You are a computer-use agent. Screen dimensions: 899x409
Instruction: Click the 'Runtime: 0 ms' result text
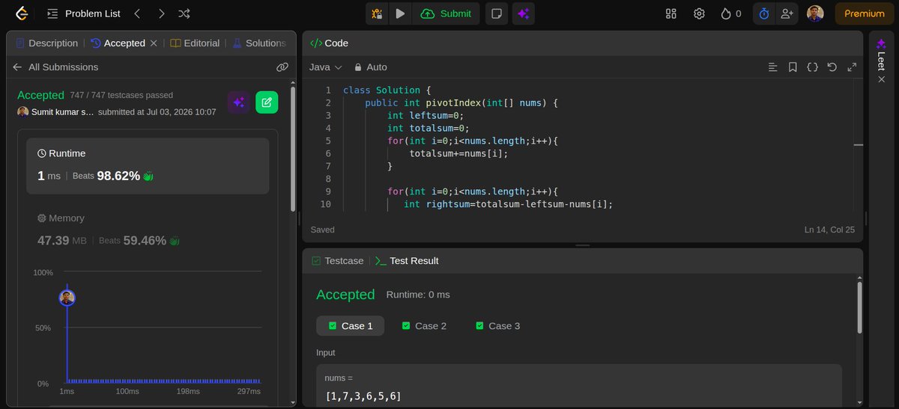tap(418, 295)
